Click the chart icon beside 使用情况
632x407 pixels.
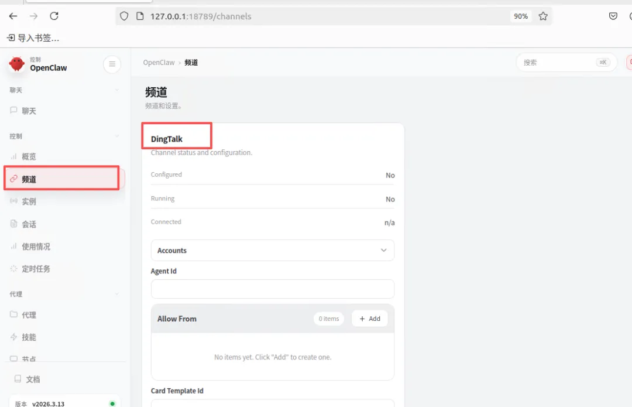(13, 246)
